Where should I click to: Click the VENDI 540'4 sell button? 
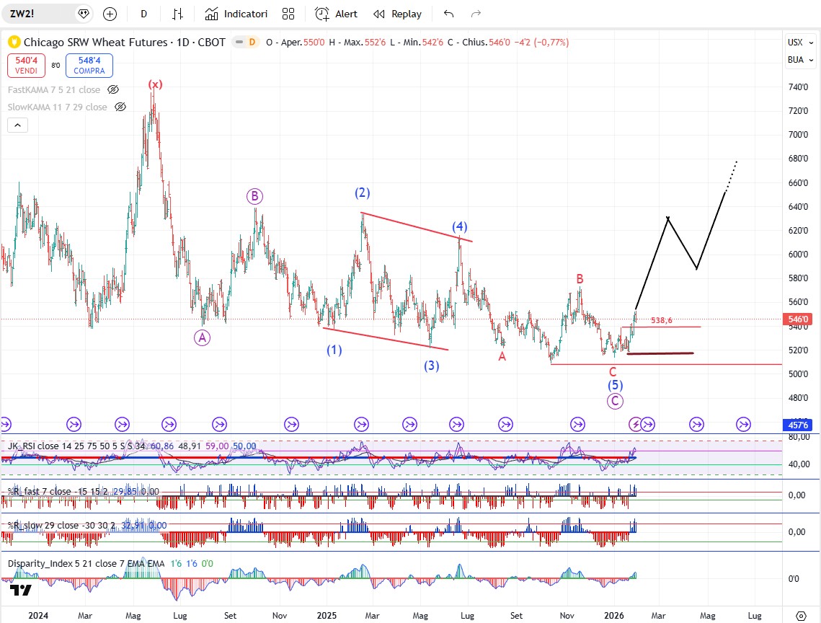coord(25,66)
